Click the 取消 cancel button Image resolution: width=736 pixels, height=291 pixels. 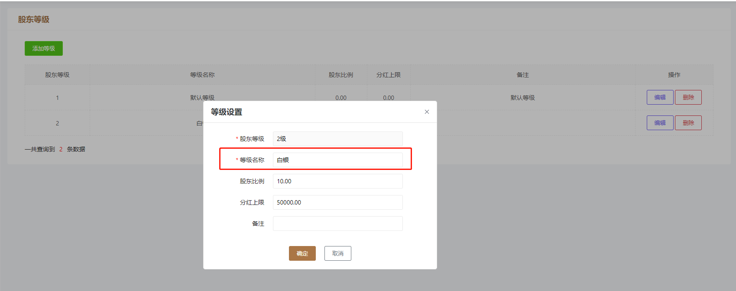[x=338, y=253]
